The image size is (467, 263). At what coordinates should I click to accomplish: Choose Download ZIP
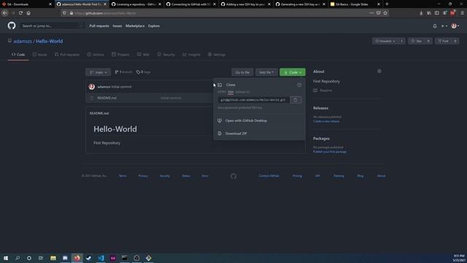pos(236,133)
